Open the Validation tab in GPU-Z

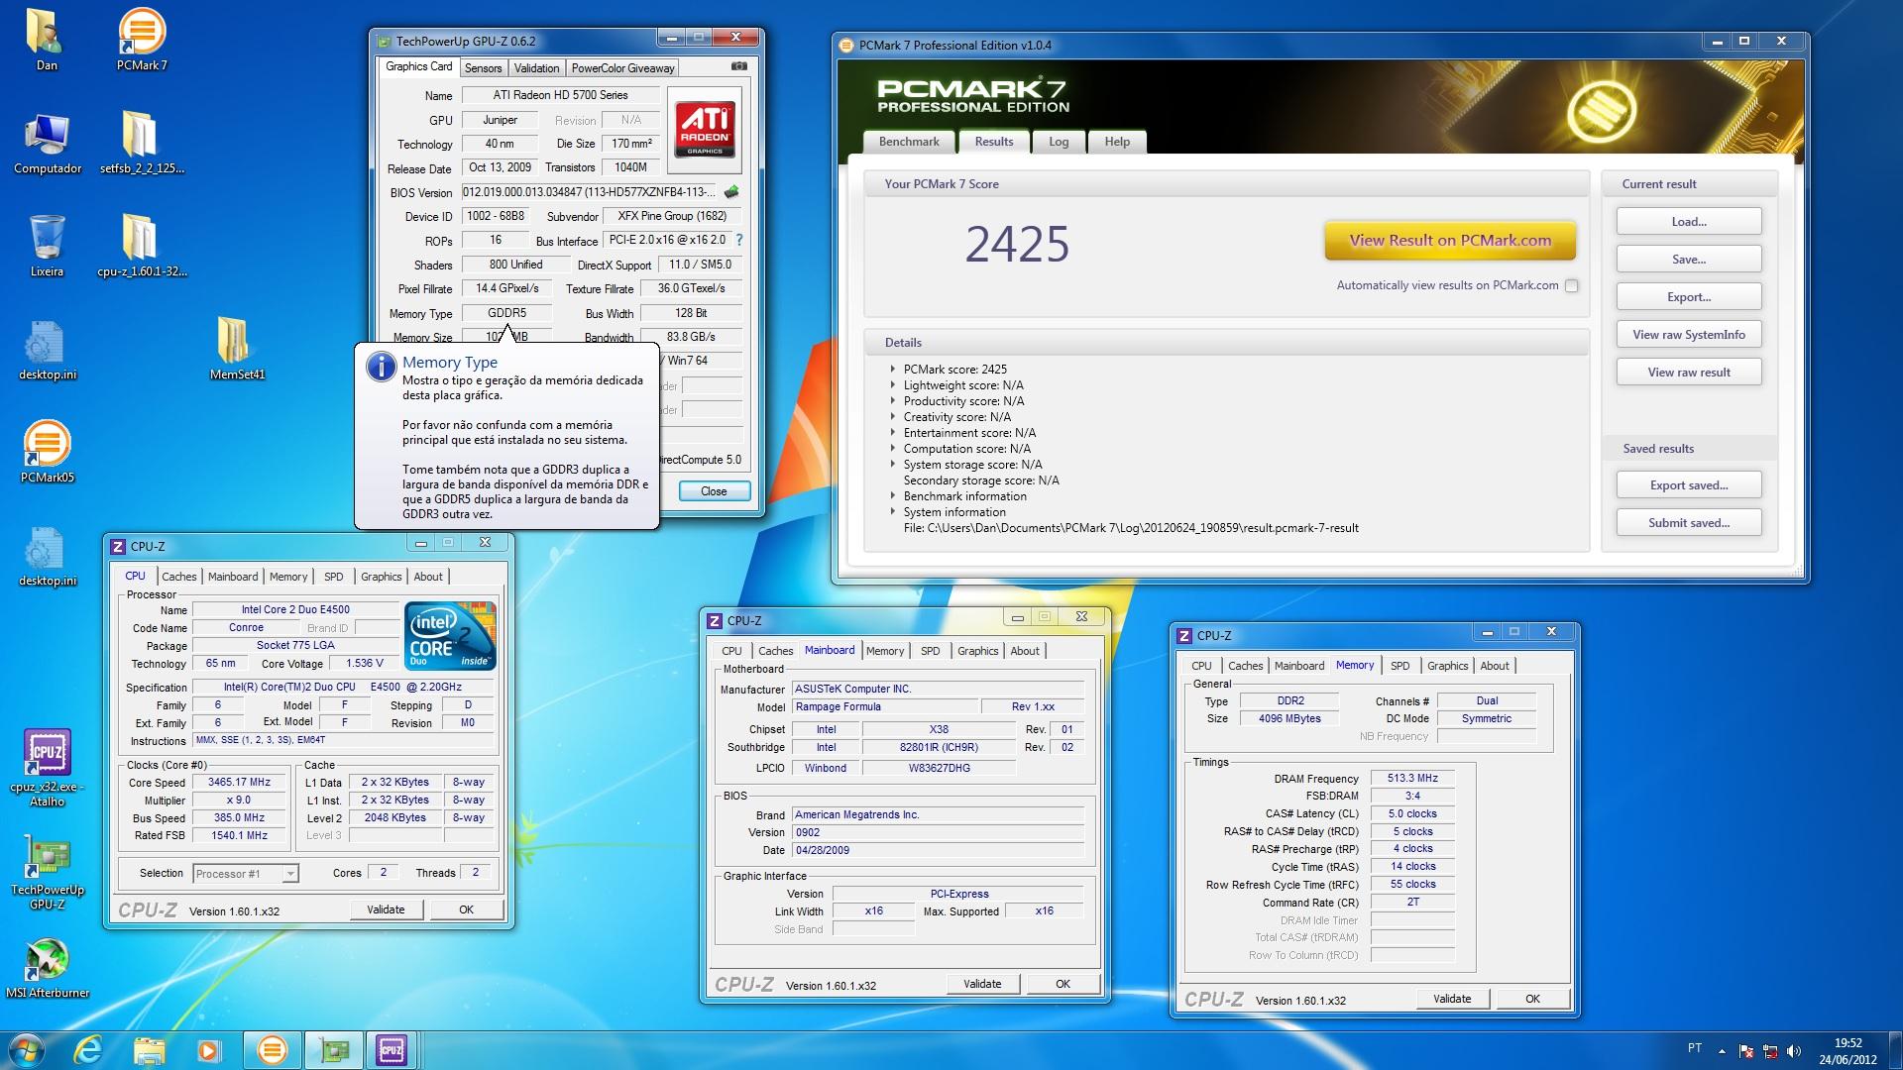(536, 67)
